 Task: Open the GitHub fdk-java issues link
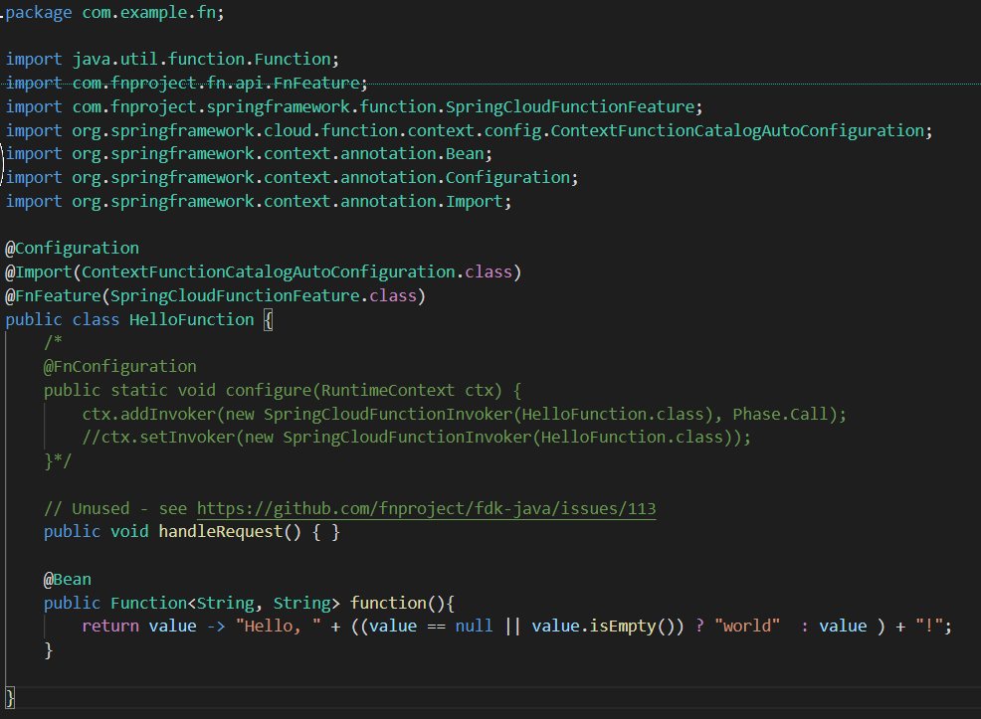tap(426, 509)
